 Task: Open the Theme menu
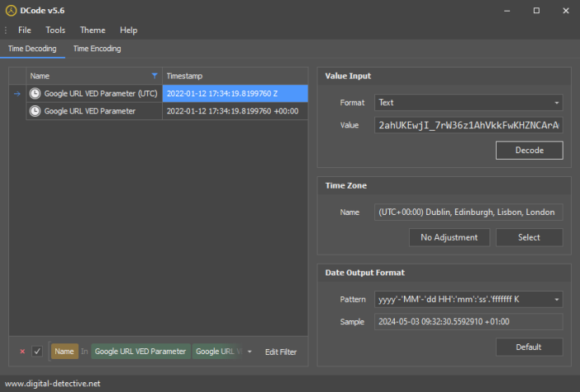pyautogui.click(x=92, y=30)
